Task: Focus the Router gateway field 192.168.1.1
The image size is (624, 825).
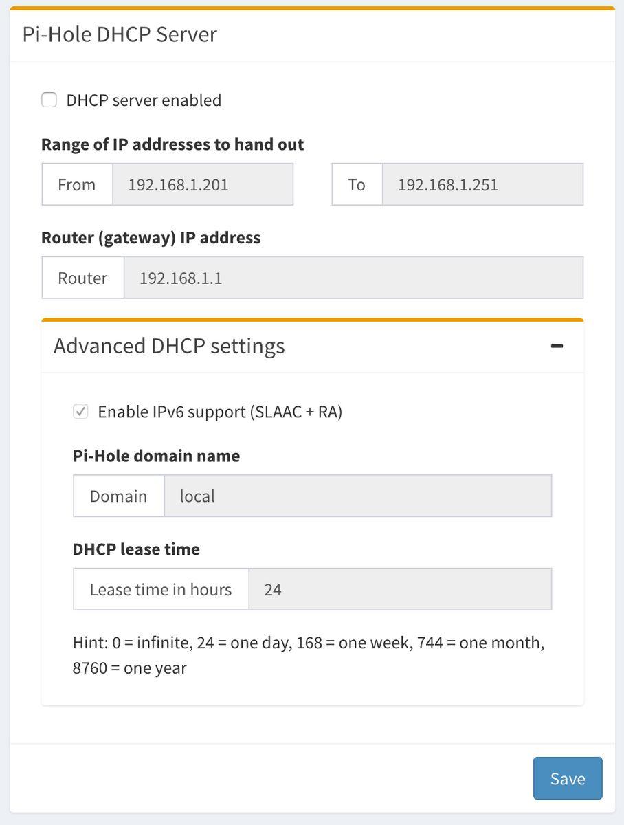Action: [x=353, y=278]
